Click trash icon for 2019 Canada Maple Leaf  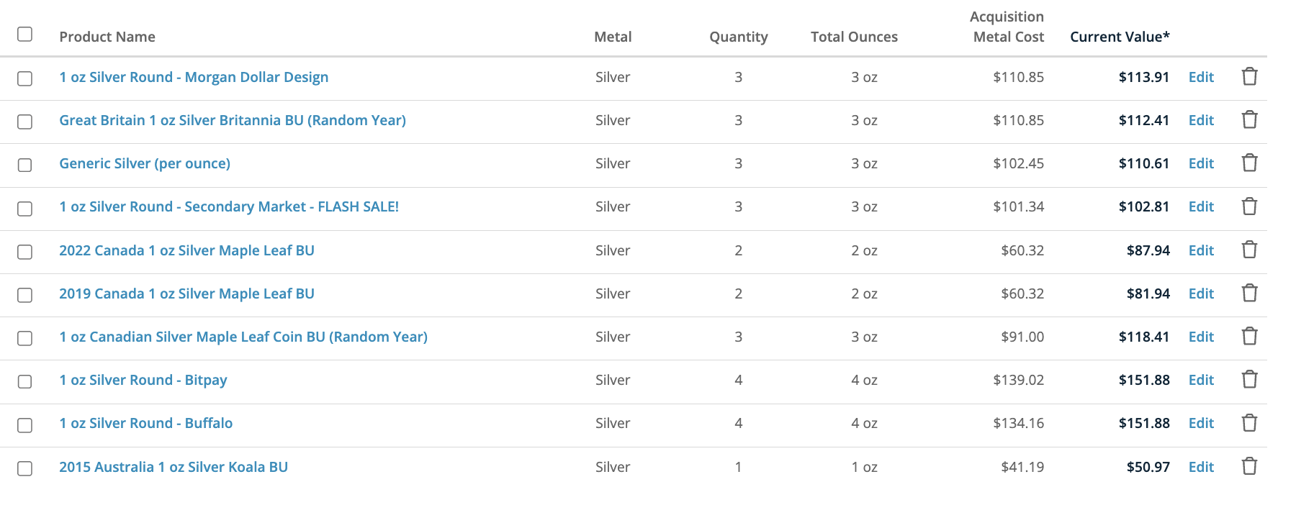[x=1249, y=293]
